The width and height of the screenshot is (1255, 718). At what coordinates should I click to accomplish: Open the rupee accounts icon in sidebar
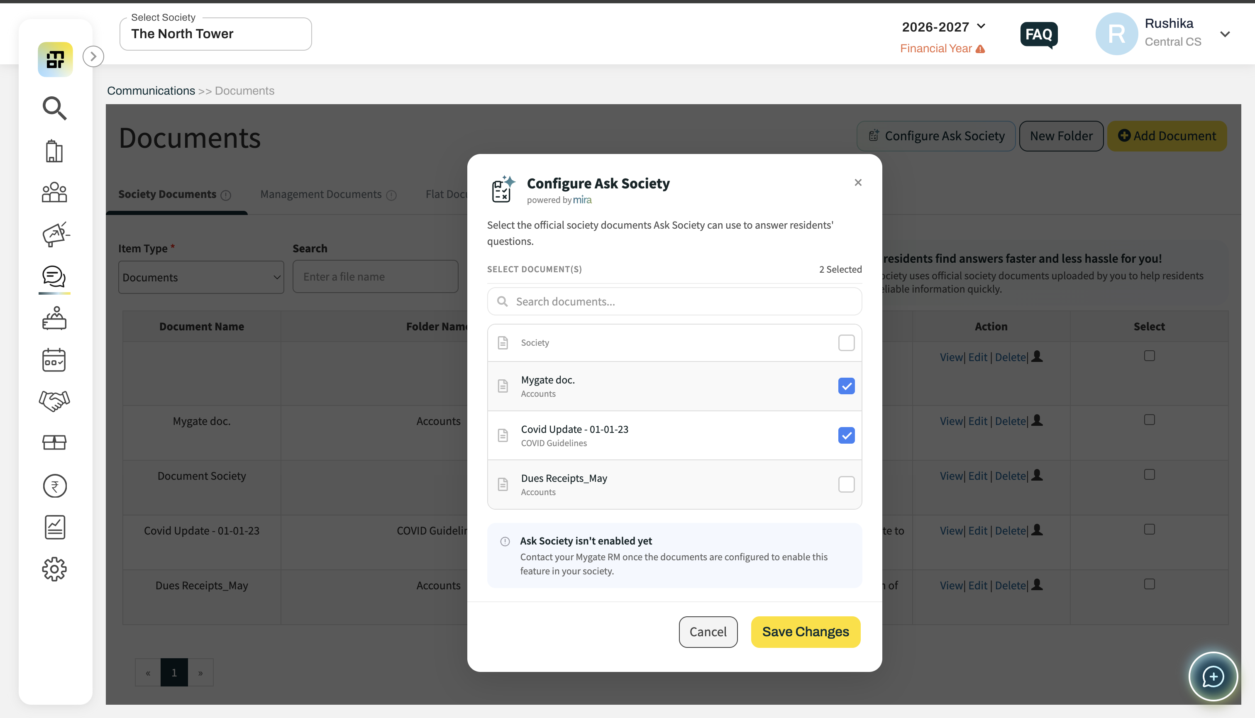click(54, 486)
